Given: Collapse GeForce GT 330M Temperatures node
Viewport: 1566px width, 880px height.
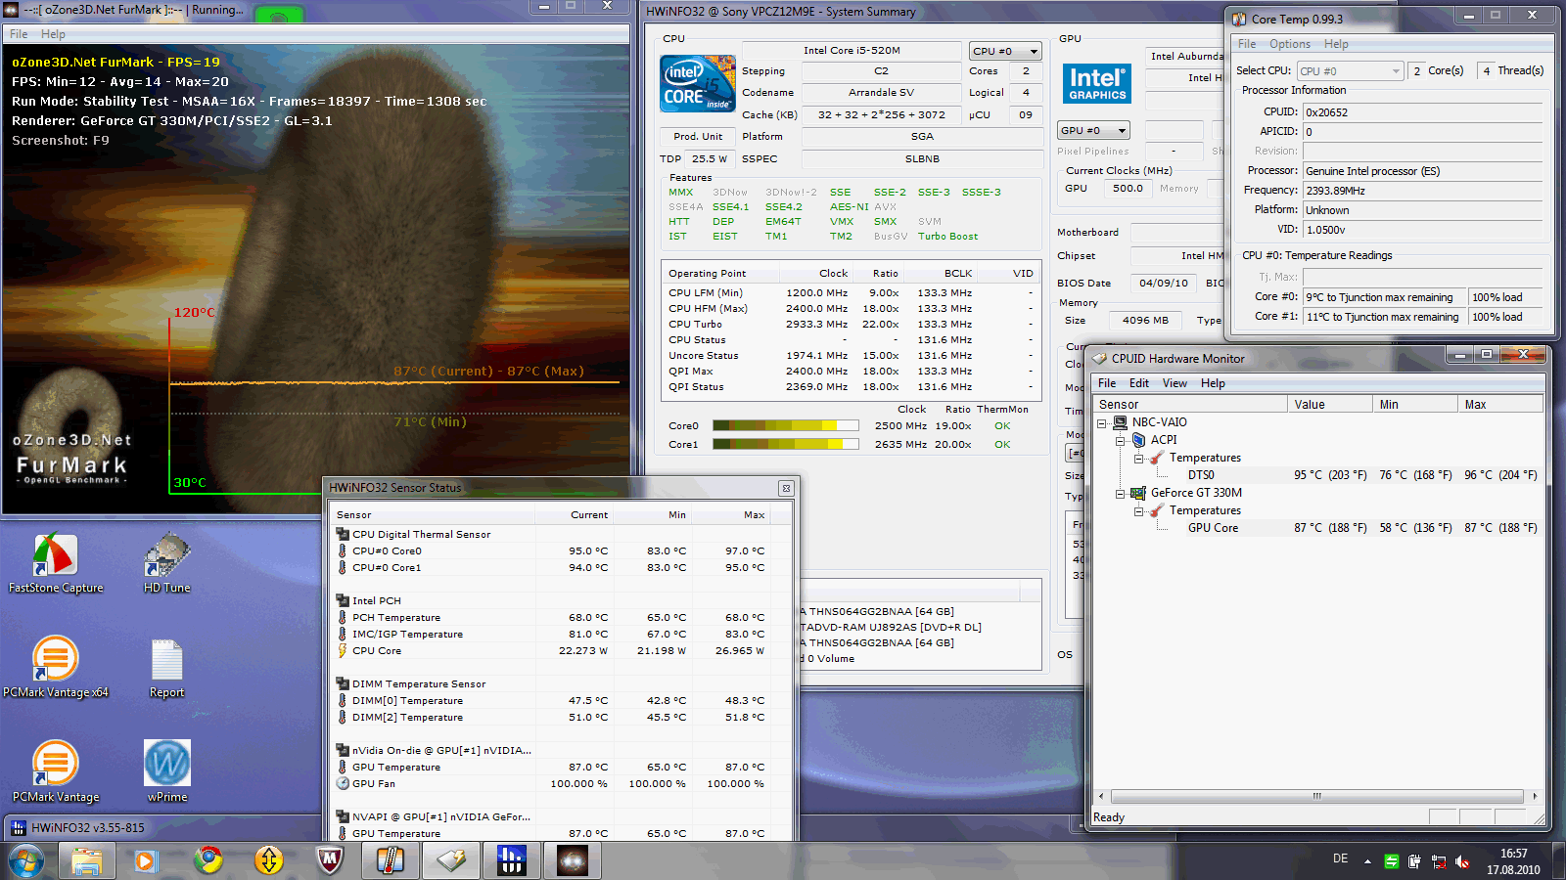Looking at the screenshot, I should tap(1138, 511).
